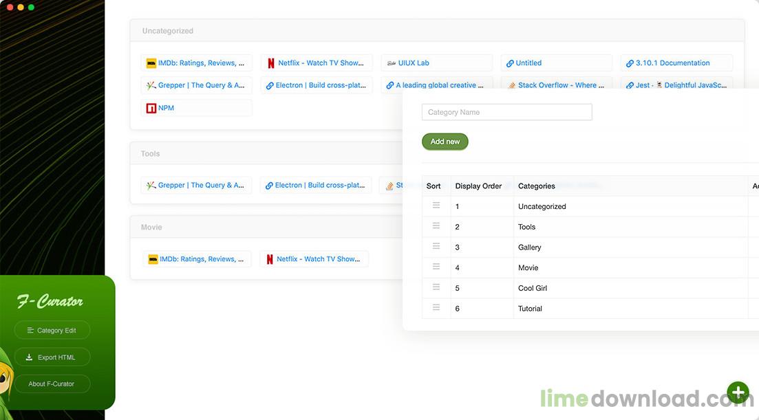Click Netflix favicon in Movie section

click(x=270, y=260)
